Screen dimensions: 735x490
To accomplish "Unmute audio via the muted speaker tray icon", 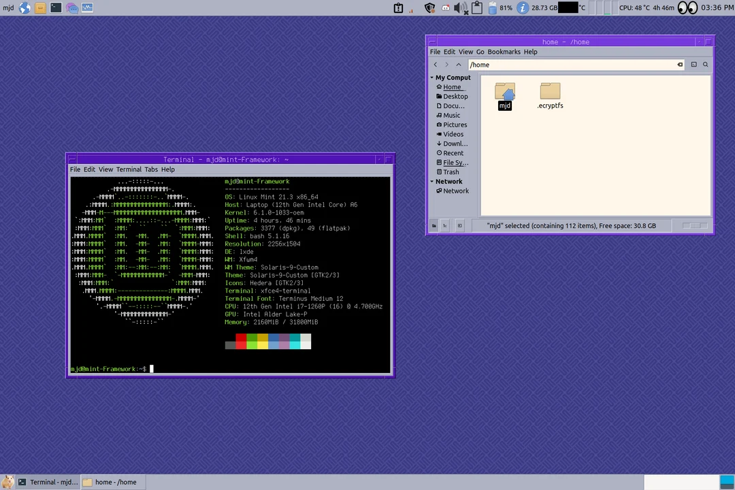I will [x=460, y=7].
